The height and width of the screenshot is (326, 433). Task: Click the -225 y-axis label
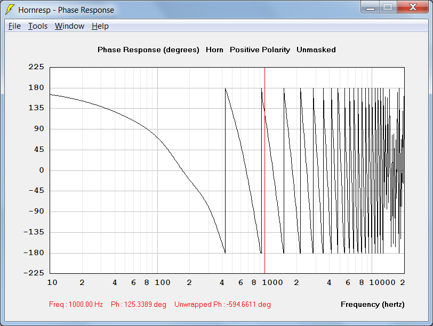[34, 273]
